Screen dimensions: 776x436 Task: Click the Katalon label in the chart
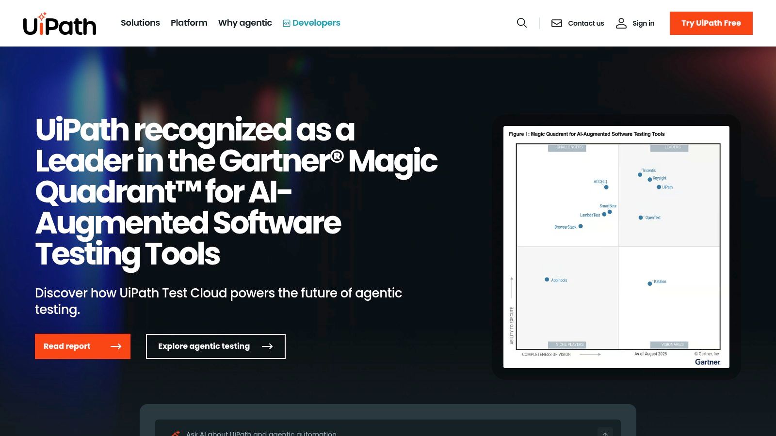coord(660,281)
